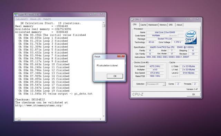Switch to the CPU tab in CPU-Z
Viewport: 221px width, 136px height.
click(x=135, y=25)
